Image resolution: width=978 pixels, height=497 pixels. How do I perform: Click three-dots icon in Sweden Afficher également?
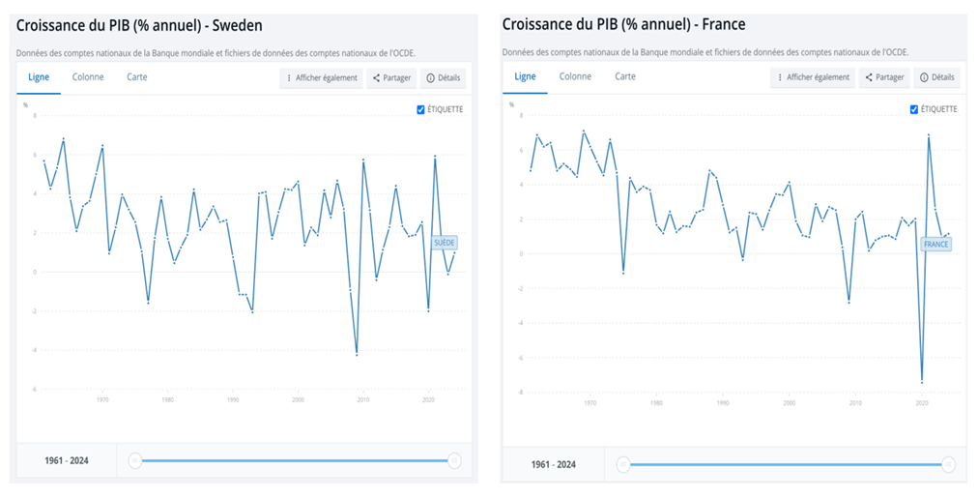289,78
